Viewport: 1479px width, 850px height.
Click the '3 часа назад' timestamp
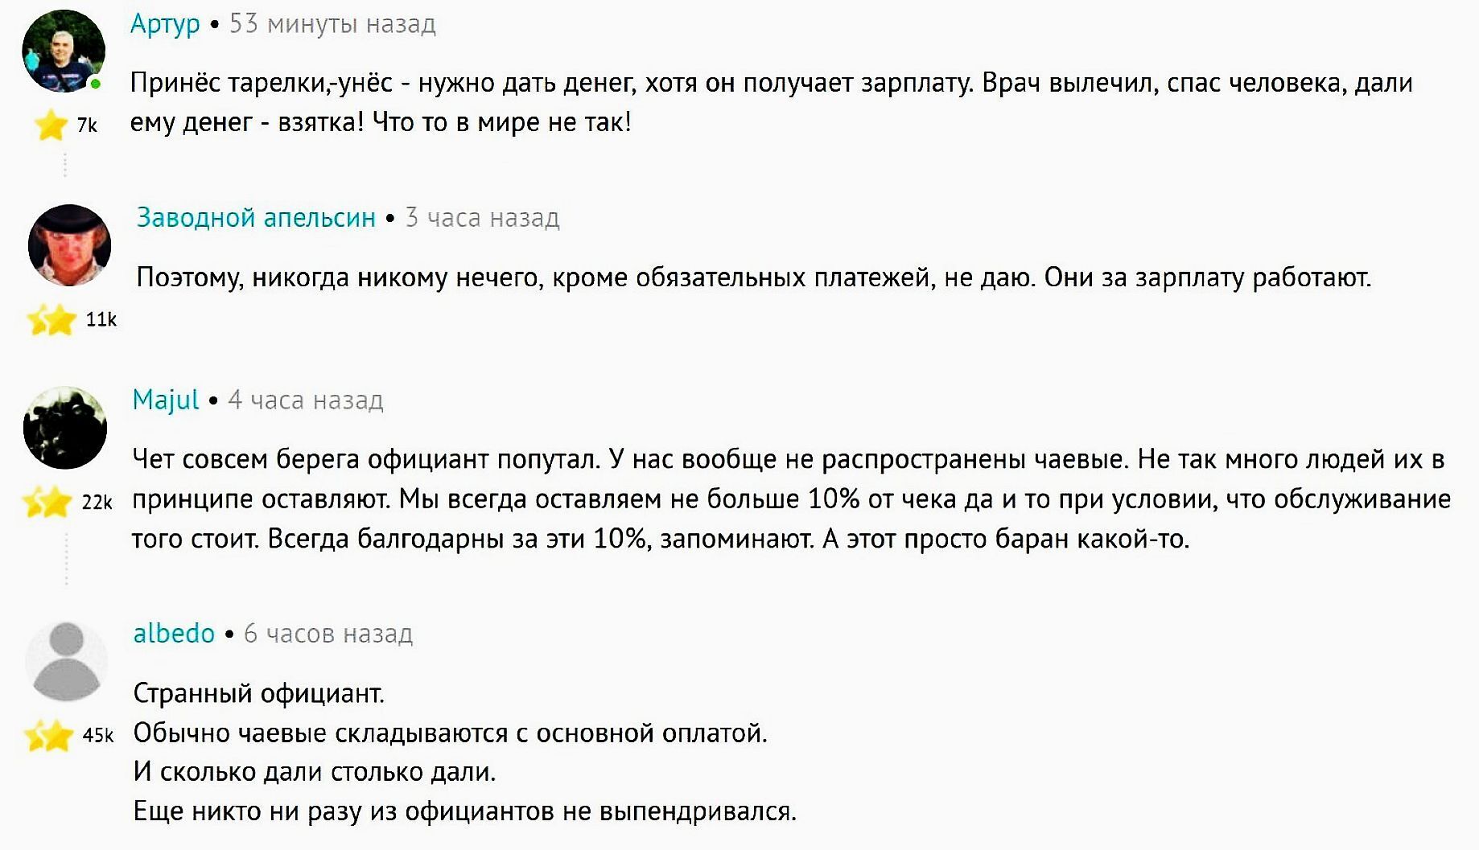tap(482, 217)
